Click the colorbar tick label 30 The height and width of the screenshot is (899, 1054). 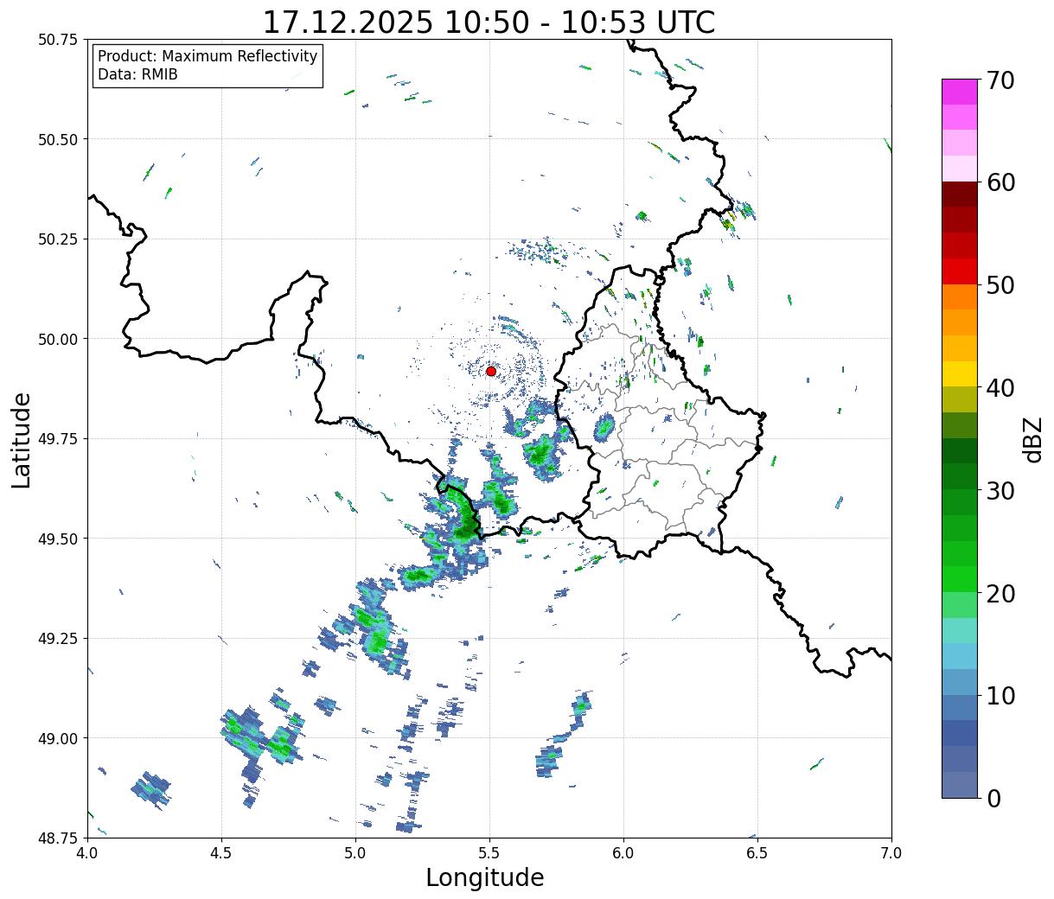(x=1001, y=490)
